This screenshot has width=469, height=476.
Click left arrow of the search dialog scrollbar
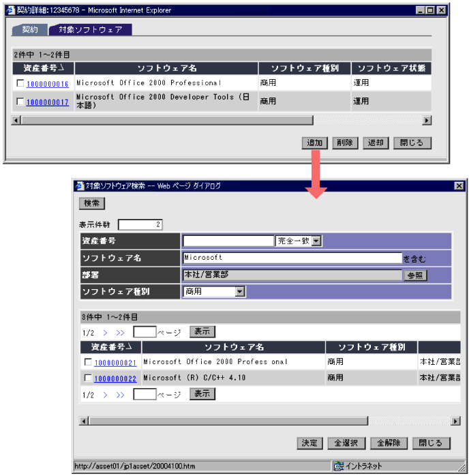tap(84, 421)
